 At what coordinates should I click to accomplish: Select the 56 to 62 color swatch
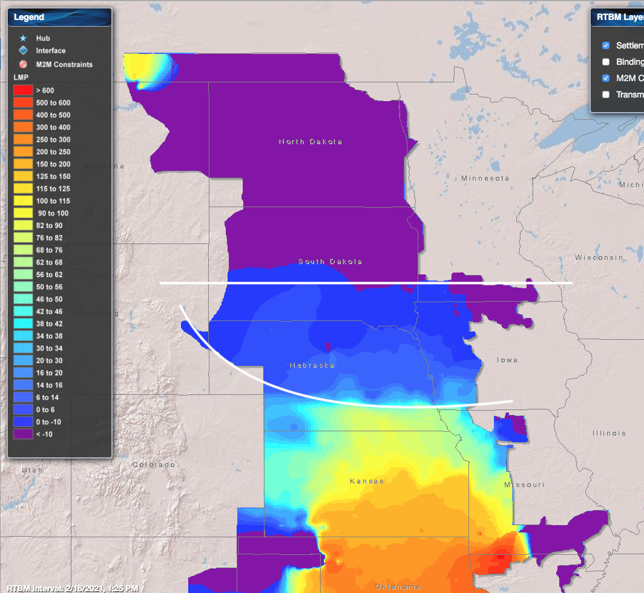(23, 274)
